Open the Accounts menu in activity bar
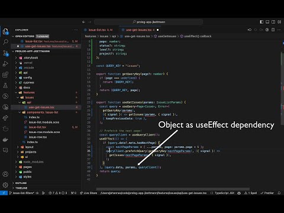Image resolution: width=284 pixels, height=213 pixels. pos(5,174)
